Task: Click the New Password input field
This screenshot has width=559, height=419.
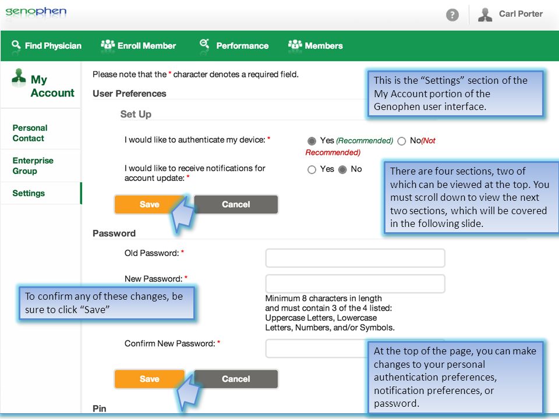Action: (x=355, y=283)
